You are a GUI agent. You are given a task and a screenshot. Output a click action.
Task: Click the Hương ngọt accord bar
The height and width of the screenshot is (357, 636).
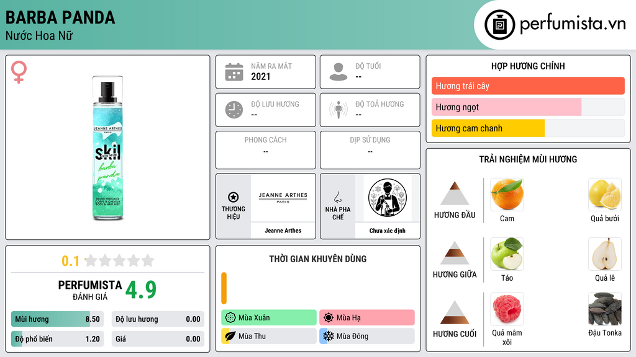[528, 107]
